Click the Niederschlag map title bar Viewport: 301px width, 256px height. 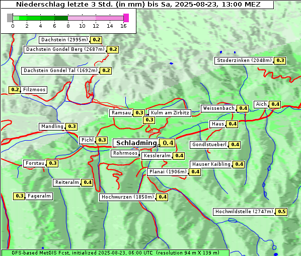pos(137,5)
